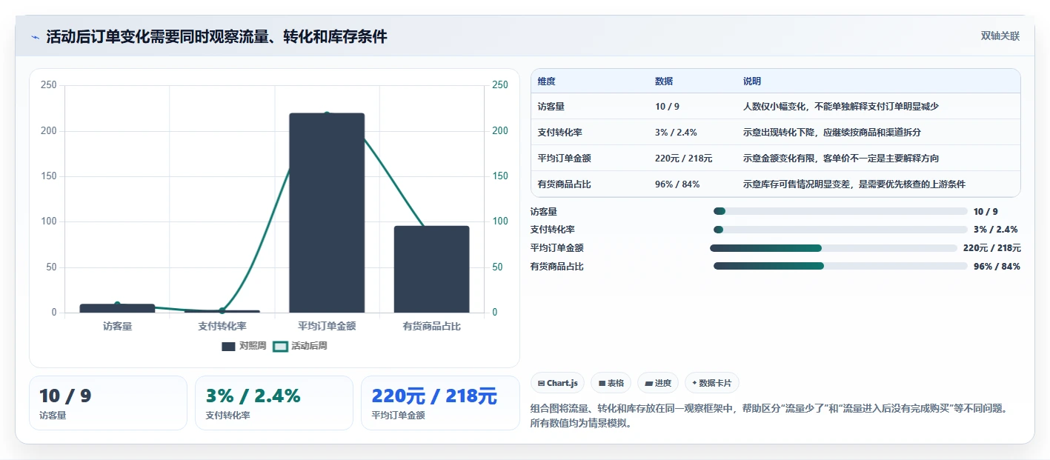
Task: Toggle the 活动后周 legend swatch
Action: click(x=280, y=346)
